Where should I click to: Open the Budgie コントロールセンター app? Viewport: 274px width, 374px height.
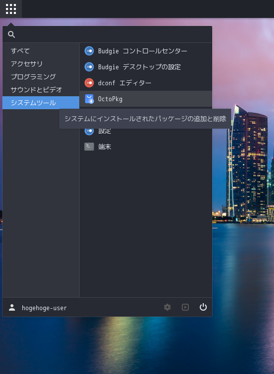coord(145,51)
